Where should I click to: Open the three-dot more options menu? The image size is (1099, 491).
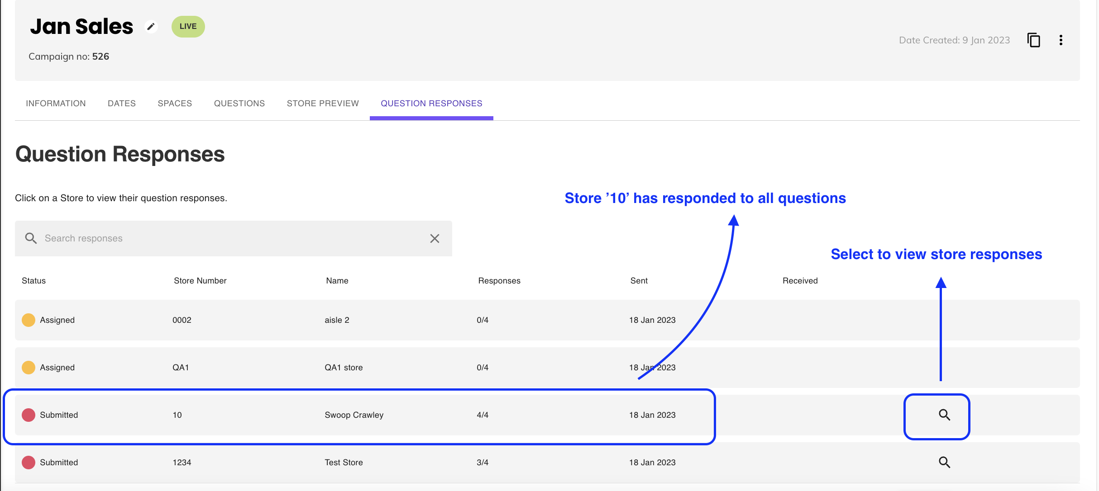pos(1061,40)
